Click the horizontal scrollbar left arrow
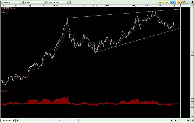Viewport: 194px width, 123px height. (18, 121)
